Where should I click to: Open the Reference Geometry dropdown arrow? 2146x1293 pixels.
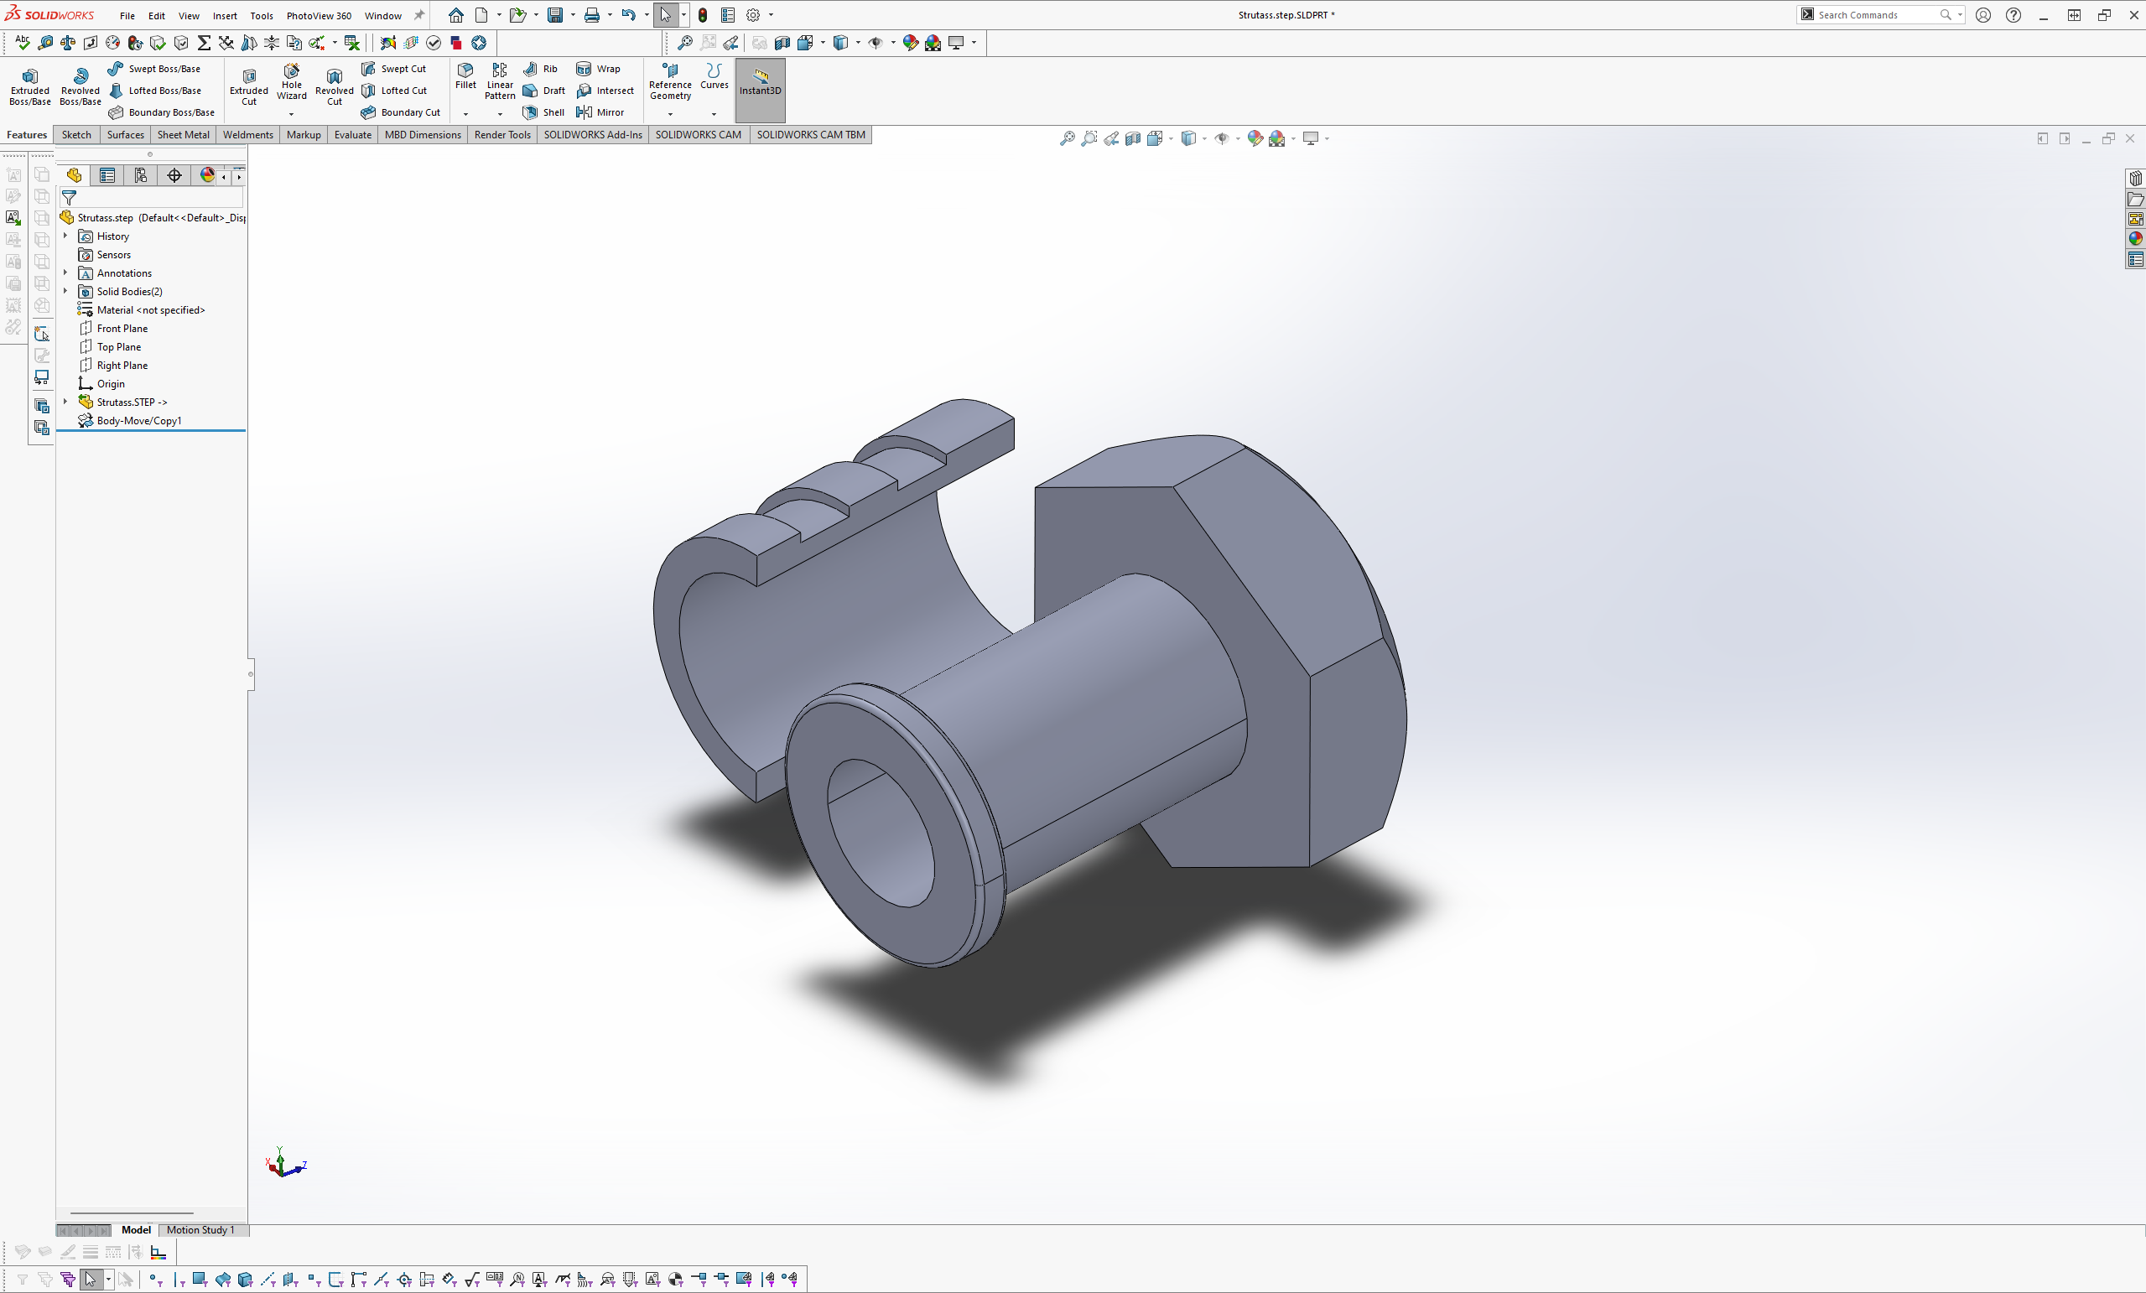(x=670, y=114)
